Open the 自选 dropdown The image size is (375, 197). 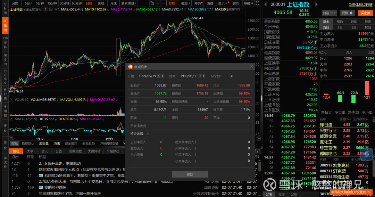[x=329, y=13]
